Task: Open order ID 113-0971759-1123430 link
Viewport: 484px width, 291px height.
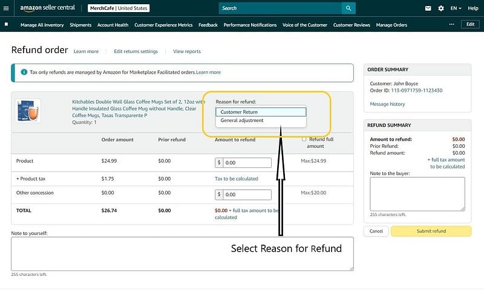Action: click(x=417, y=91)
